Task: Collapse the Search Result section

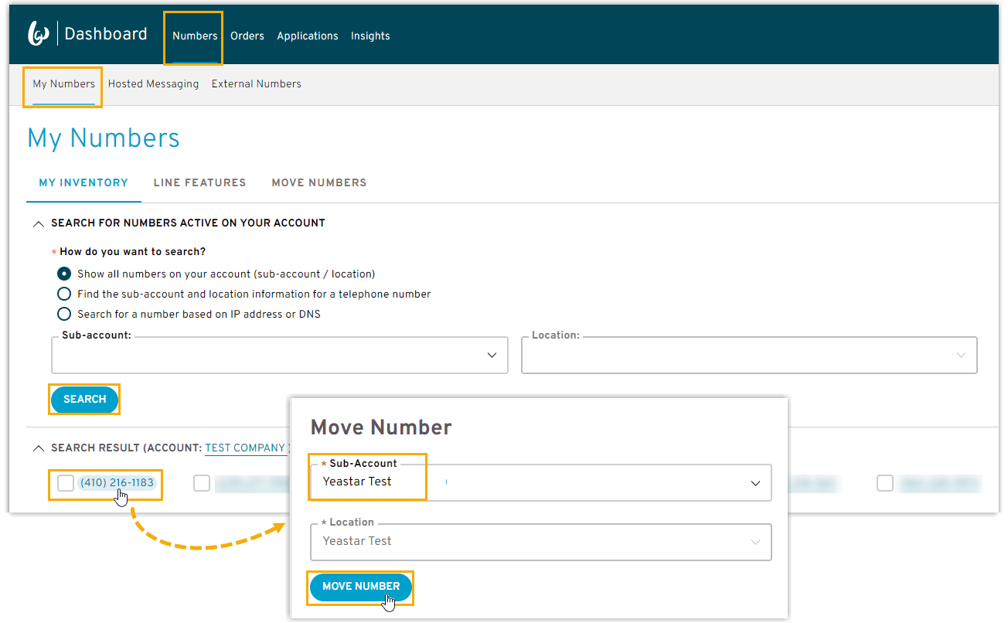Action: (x=39, y=448)
